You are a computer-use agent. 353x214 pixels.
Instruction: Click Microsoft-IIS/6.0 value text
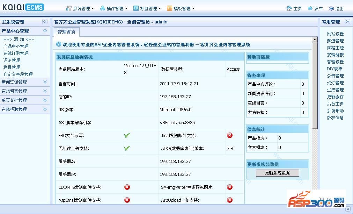coord(175,109)
